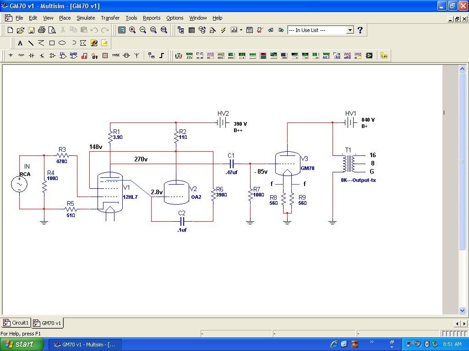Image resolution: width=469 pixels, height=351 pixels.
Task: Click the 8K---Output-tx label
Action: click(x=358, y=180)
